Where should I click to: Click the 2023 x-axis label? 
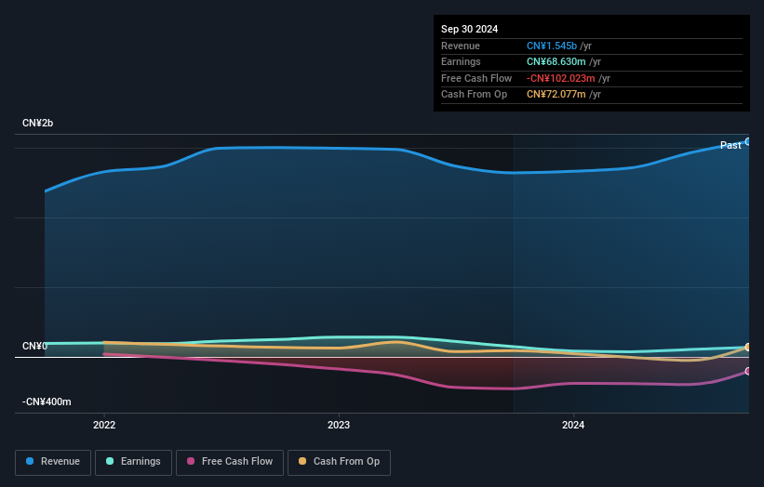pos(339,426)
